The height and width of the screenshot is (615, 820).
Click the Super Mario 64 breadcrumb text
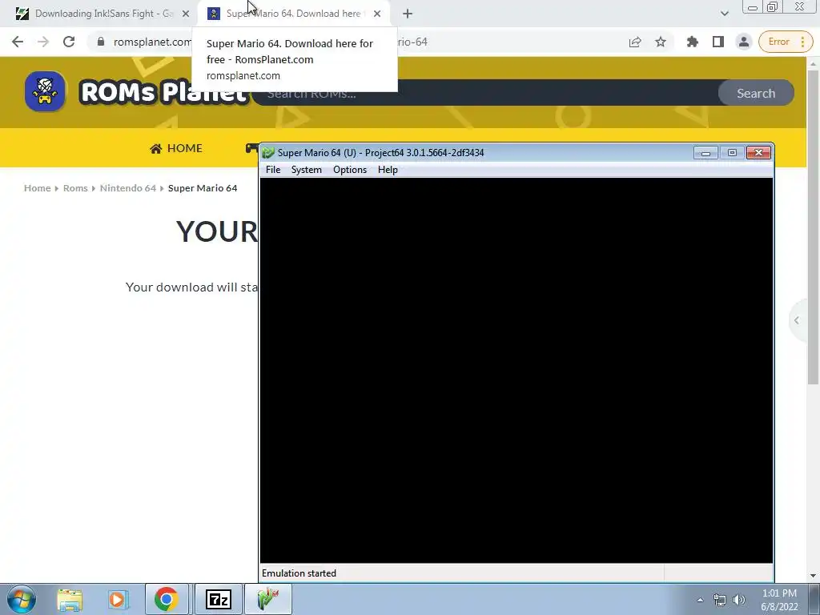(x=203, y=188)
